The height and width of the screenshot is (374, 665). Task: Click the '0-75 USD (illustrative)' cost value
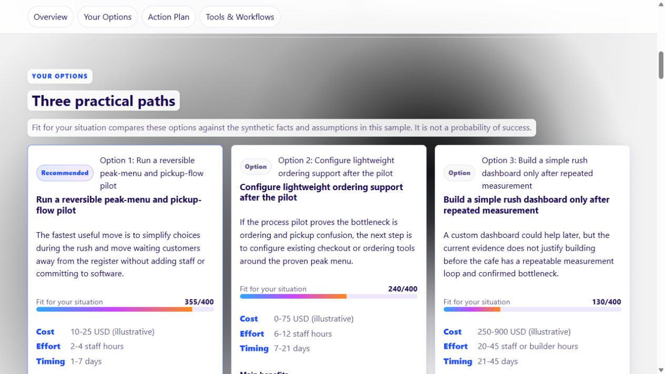(314, 319)
